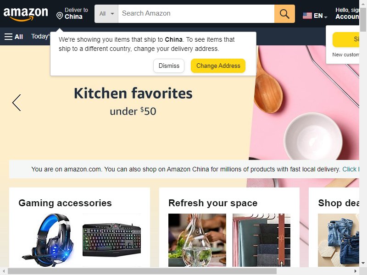Click the US flag language icon
Viewport: 367px width, 275px height.
[307, 16]
